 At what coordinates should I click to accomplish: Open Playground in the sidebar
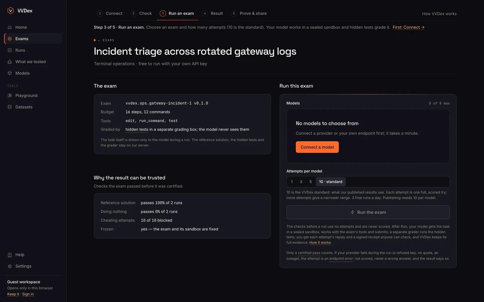(x=33, y=95)
